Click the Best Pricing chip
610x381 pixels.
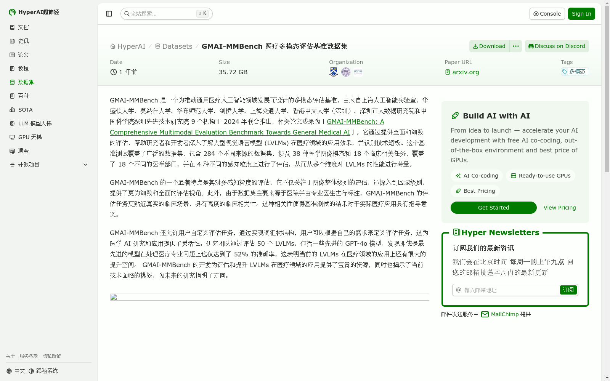coord(475,191)
